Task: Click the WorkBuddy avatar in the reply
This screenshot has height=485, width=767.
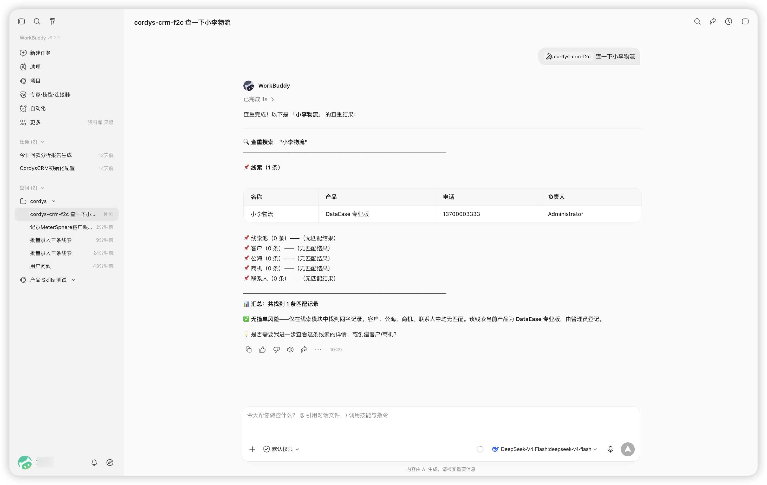Action: click(249, 86)
